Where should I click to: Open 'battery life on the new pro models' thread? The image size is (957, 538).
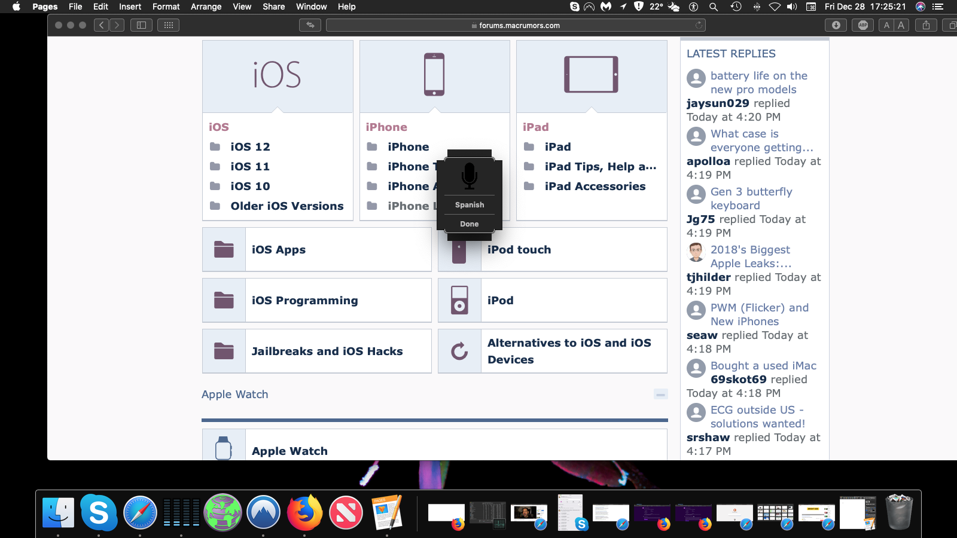coord(759,82)
